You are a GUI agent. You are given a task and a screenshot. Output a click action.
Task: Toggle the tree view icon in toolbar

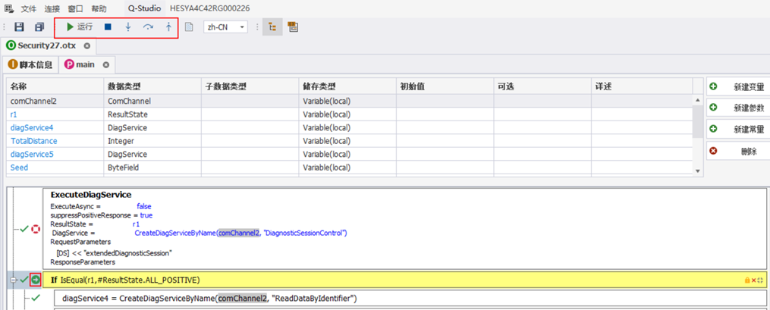272,27
